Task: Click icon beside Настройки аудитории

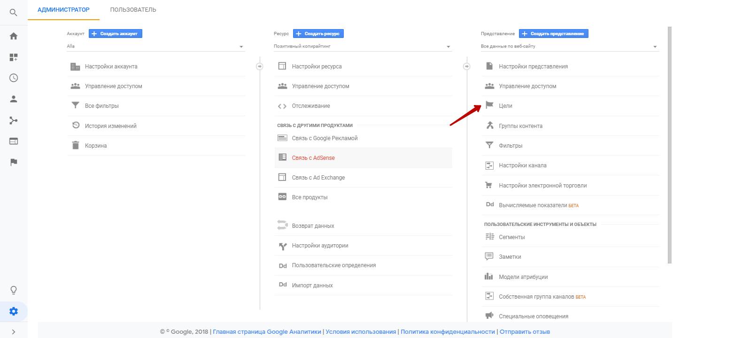Action: pos(282,246)
